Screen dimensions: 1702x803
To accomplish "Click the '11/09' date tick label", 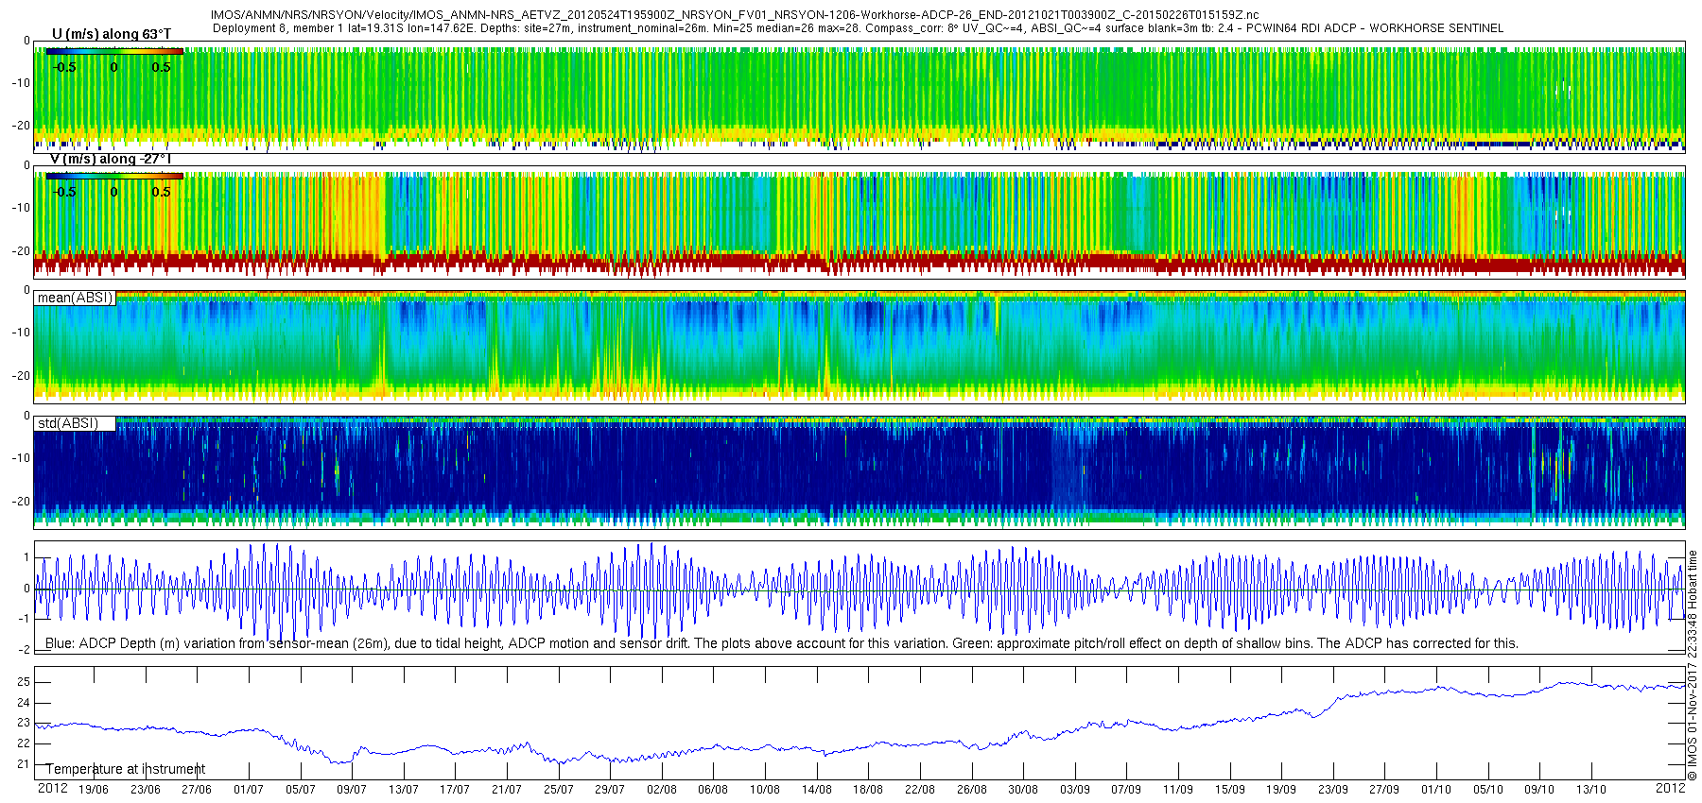I will [1178, 790].
